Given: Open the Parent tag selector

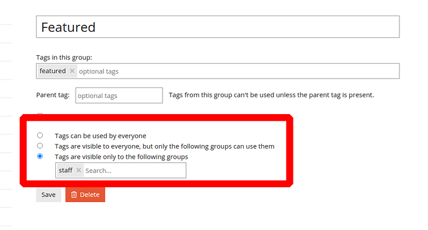Looking at the screenshot, I should tap(119, 95).
